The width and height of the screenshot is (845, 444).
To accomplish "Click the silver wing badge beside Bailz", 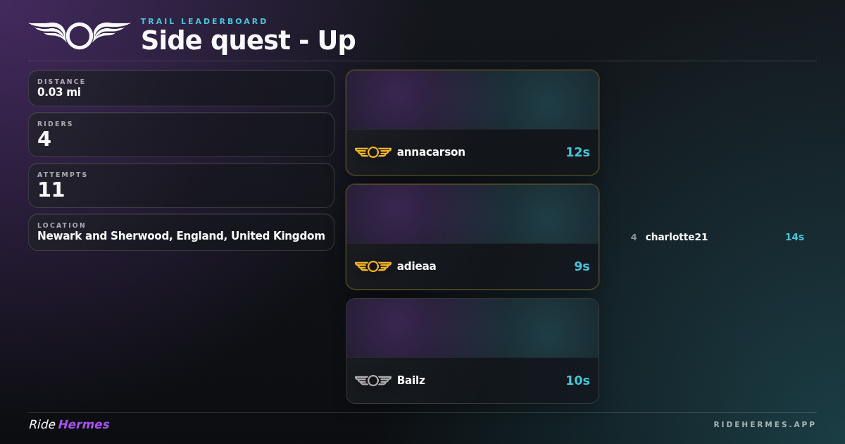I will click(373, 381).
